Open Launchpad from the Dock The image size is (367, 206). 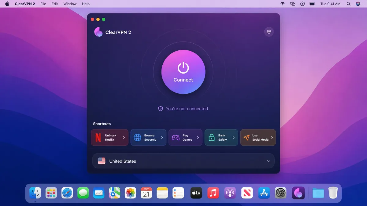click(51, 193)
